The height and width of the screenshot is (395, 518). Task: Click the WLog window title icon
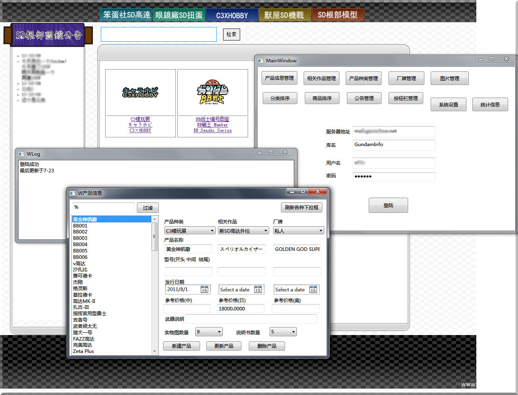coord(21,154)
